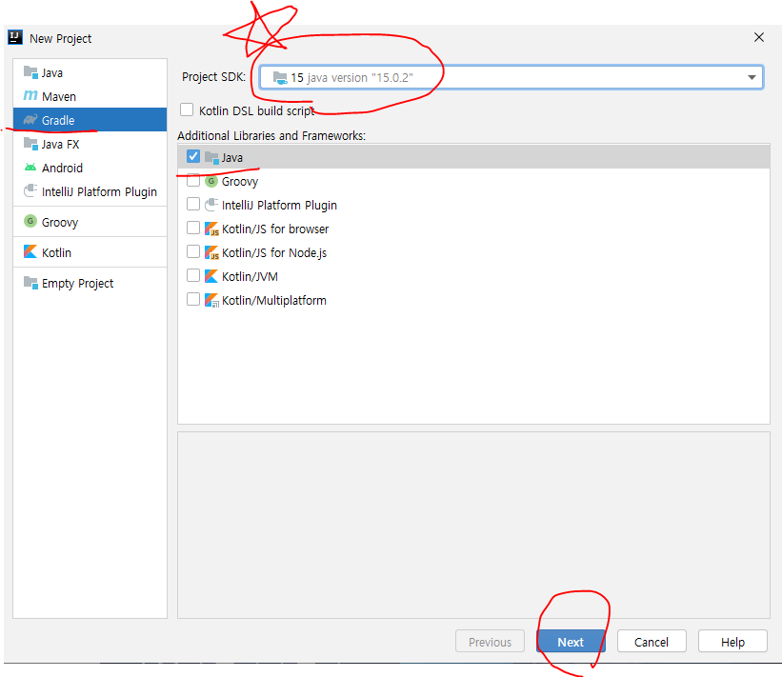Click the Previous button
Viewport: 782px width, 677px height.
click(x=490, y=642)
